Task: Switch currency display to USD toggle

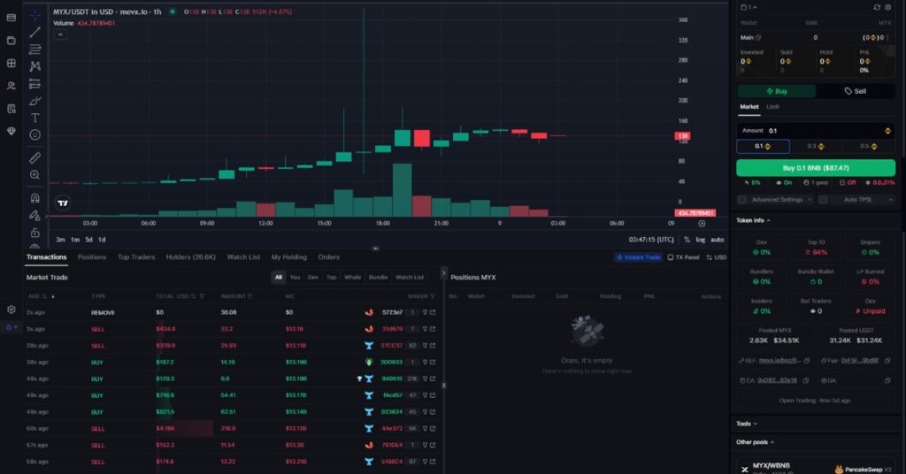Action: tap(717, 257)
